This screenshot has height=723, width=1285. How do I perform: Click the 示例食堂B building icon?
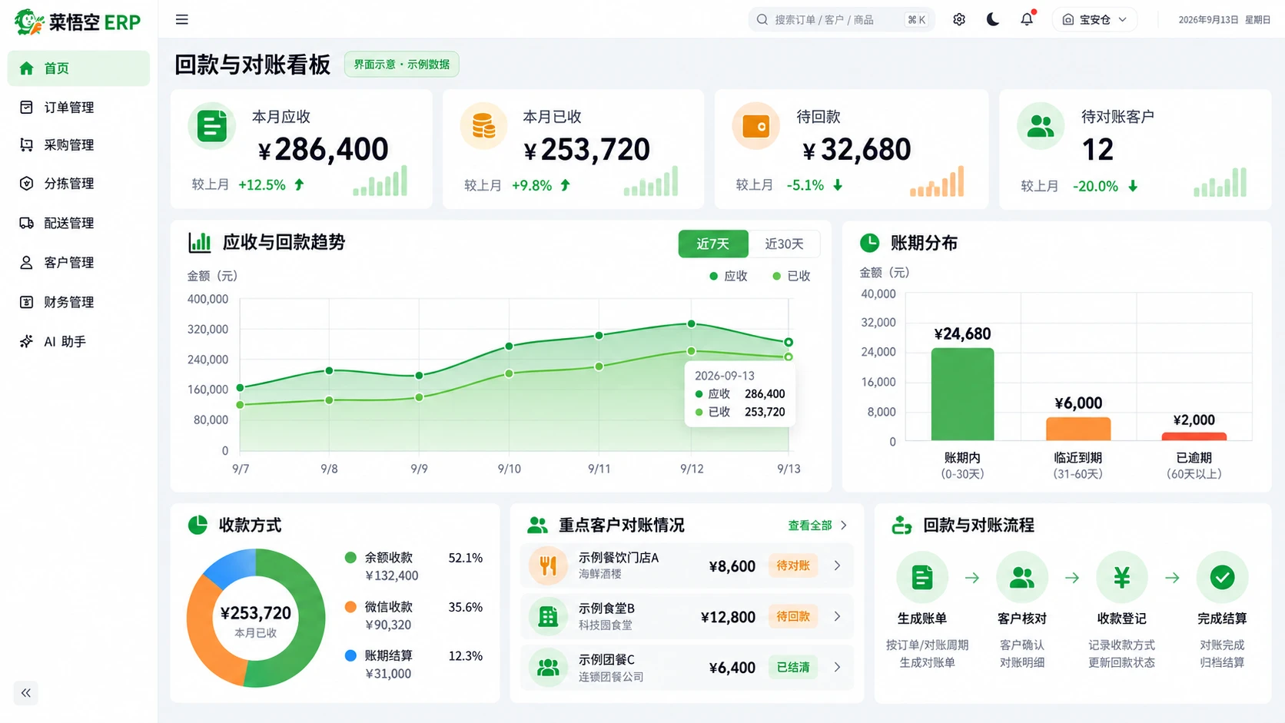click(x=548, y=616)
